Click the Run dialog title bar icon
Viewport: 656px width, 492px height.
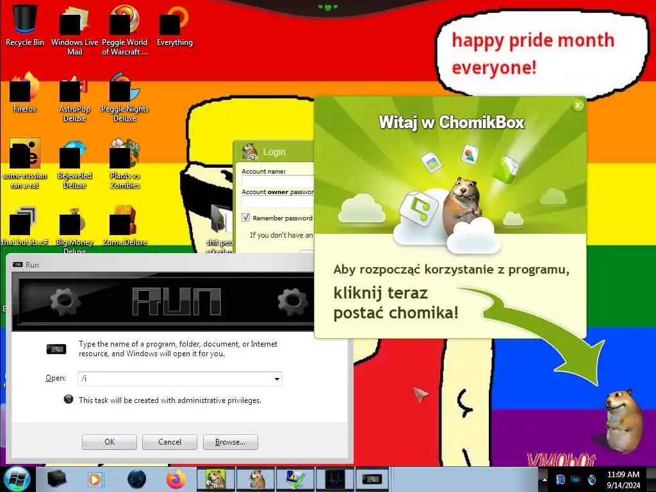pyautogui.click(x=17, y=265)
